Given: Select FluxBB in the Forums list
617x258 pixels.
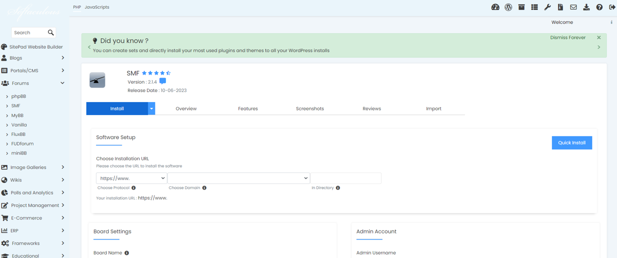Looking at the screenshot, I should (x=18, y=134).
